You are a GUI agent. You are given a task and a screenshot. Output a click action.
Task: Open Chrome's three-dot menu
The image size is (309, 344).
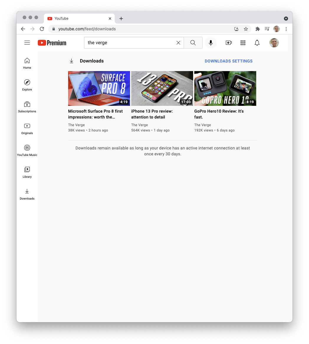click(x=286, y=29)
